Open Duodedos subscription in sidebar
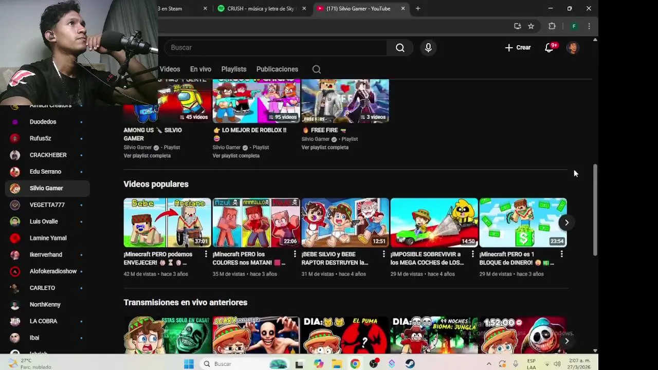Viewport: 658px width, 370px height. [x=47, y=122]
